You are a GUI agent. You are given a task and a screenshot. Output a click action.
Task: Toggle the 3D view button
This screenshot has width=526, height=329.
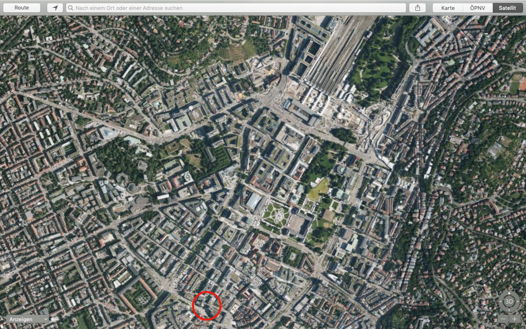tap(509, 301)
